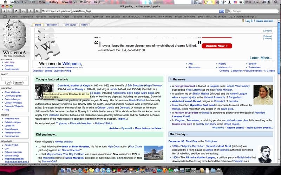Click the Web Clip scissors toolbar button
Screen dimensions: 281x175
[x=23, y=11]
